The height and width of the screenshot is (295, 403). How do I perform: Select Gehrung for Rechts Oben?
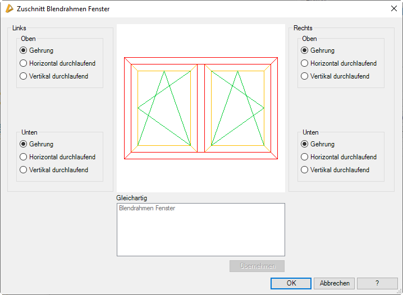tap(305, 50)
